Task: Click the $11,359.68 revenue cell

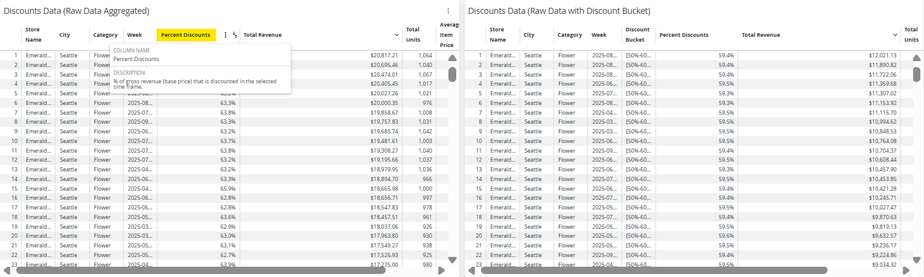Action: coord(882,84)
